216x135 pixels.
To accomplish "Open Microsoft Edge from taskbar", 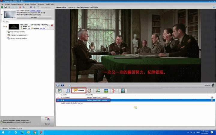I will (22, 133).
